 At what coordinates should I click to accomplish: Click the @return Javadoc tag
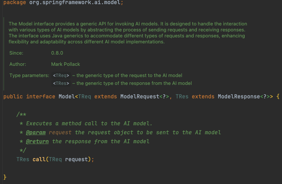[37, 141]
